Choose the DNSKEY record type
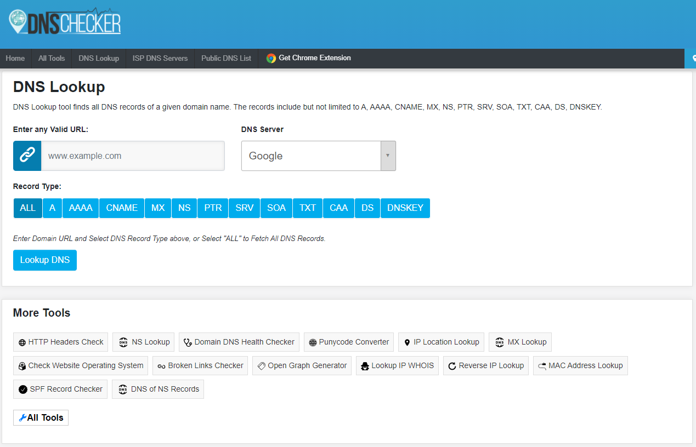 coord(405,208)
